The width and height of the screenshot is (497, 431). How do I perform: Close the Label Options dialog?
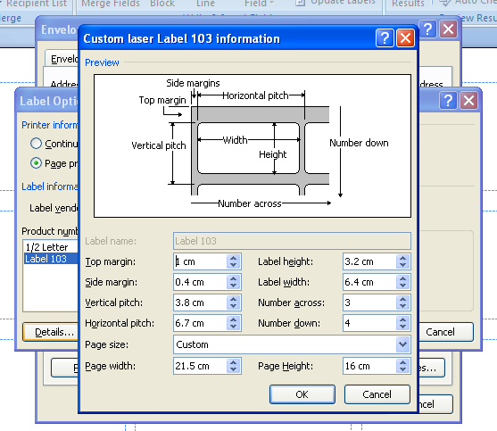(x=468, y=101)
